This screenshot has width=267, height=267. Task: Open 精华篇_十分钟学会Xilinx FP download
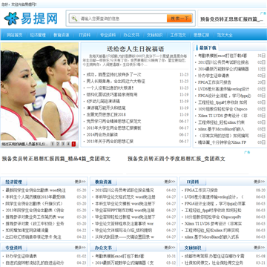222,142
